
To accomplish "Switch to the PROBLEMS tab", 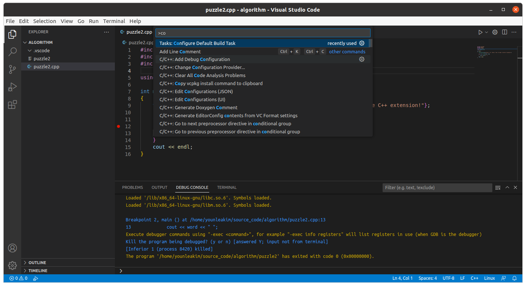I will coord(132,187).
